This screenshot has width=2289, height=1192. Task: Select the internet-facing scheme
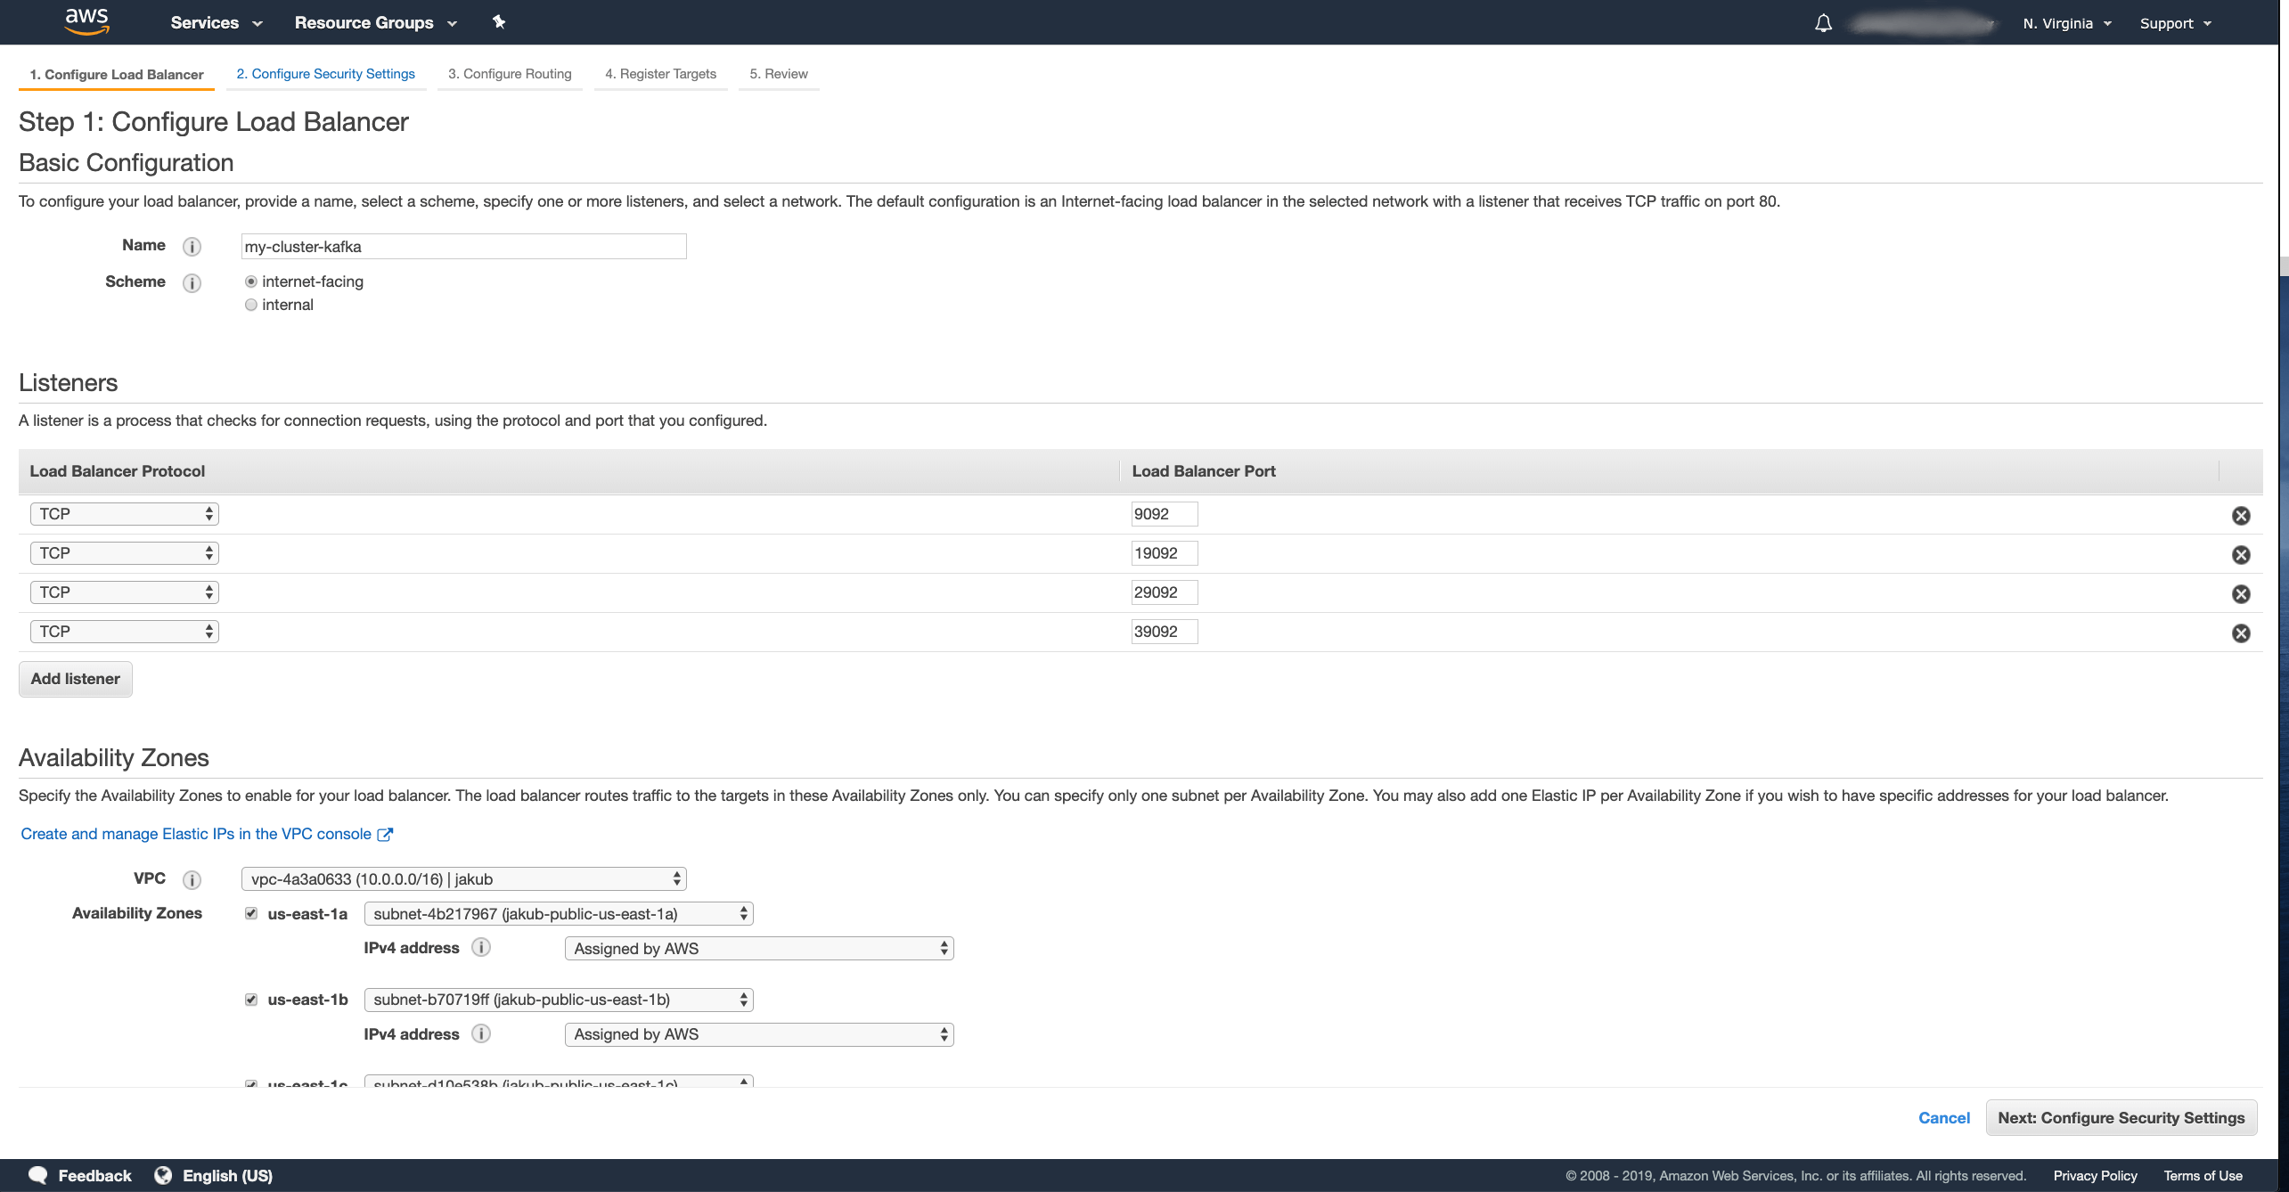(251, 282)
